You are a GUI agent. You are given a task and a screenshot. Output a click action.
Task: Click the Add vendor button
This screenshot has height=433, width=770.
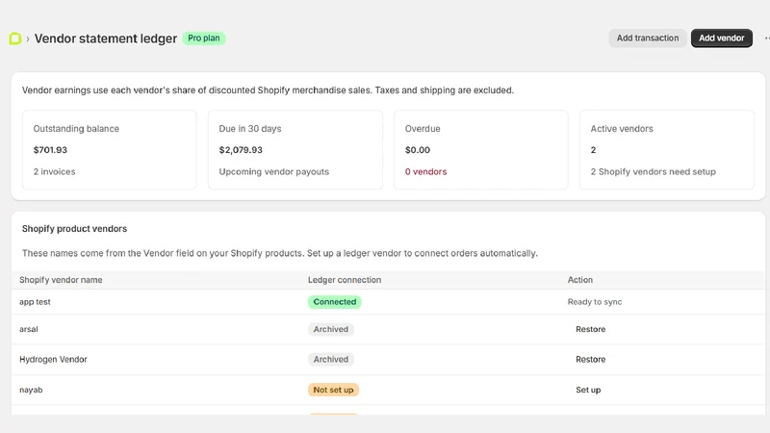(x=721, y=38)
